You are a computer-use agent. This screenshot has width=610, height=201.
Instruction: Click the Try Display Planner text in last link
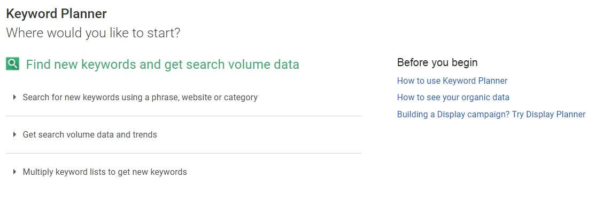(x=549, y=115)
